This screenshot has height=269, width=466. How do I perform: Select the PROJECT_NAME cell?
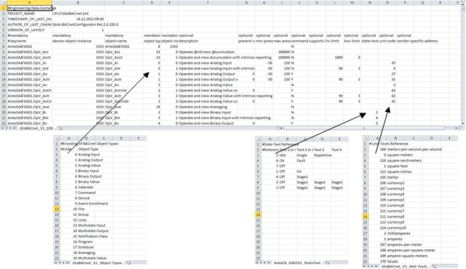coord(29,13)
